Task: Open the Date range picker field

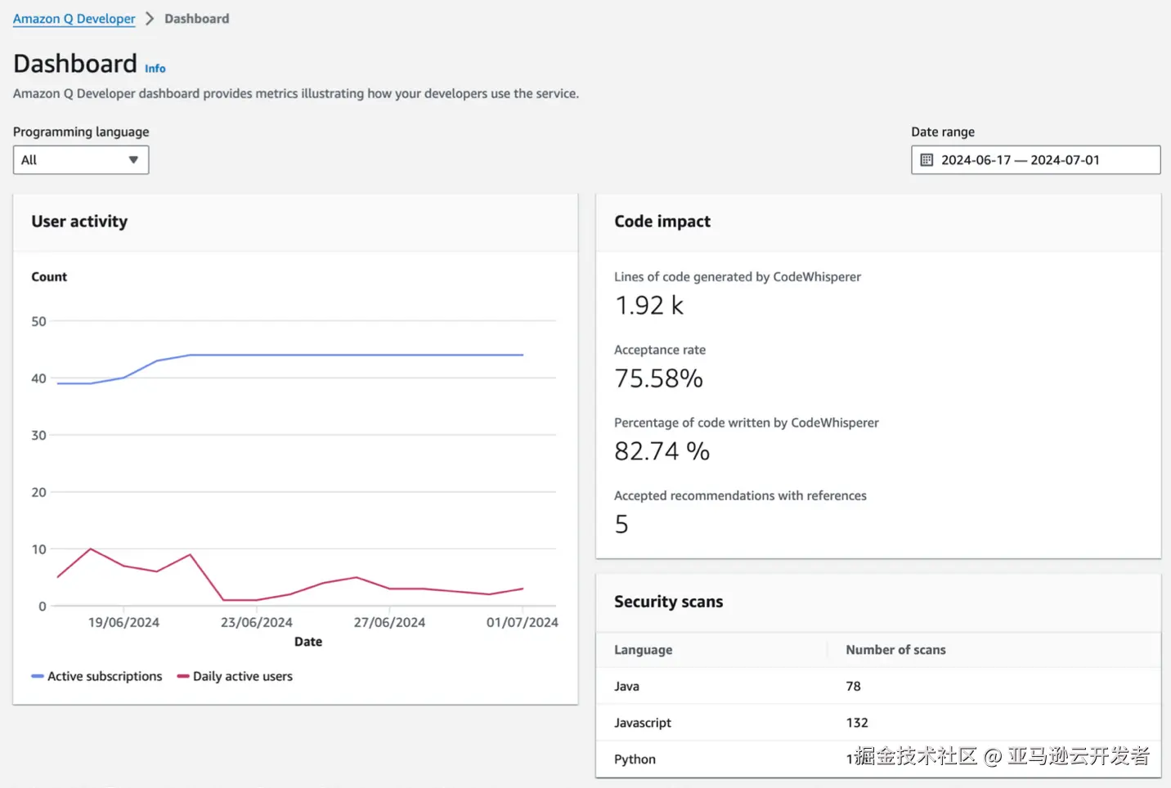Action: coord(1035,160)
